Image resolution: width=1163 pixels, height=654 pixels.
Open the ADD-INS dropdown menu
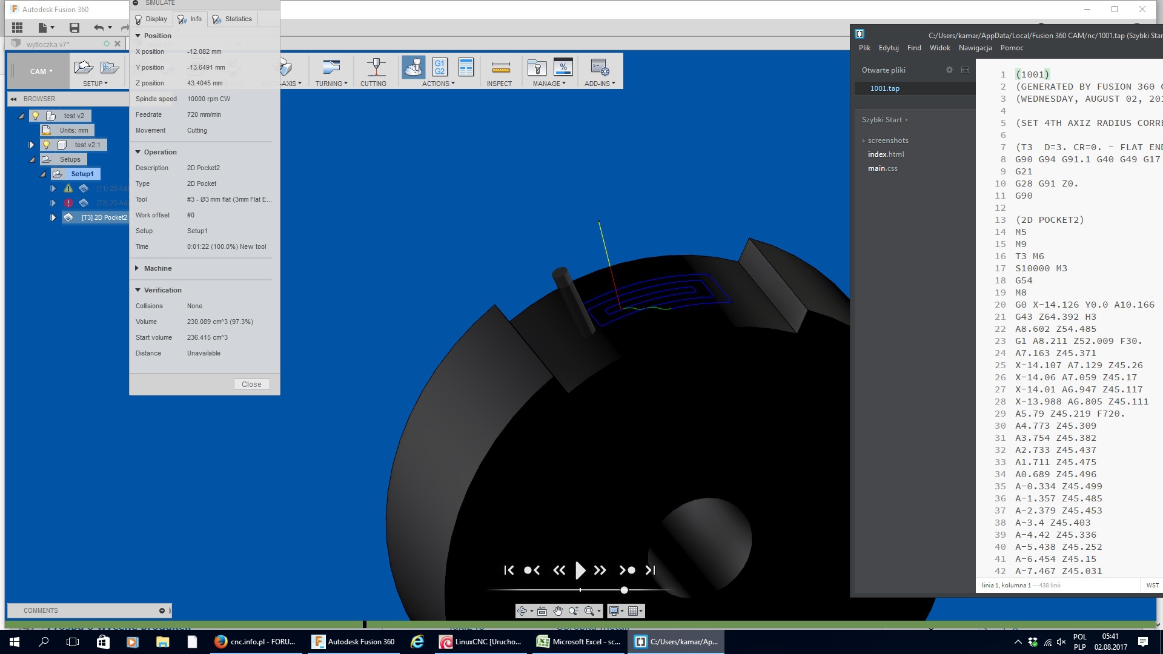(x=600, y=84)
